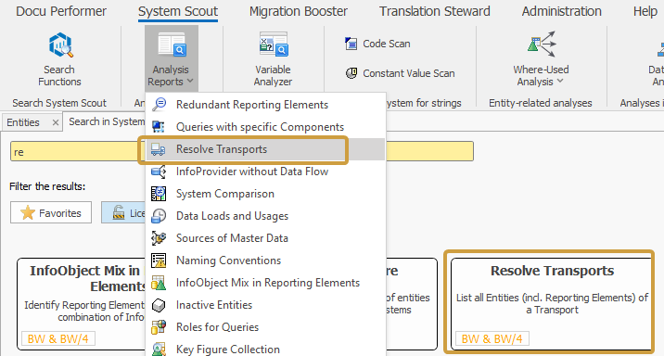Click BW & BW/4 tag on InfoObject Mix card
664x356 pixels.
click(x=58, y=338)
